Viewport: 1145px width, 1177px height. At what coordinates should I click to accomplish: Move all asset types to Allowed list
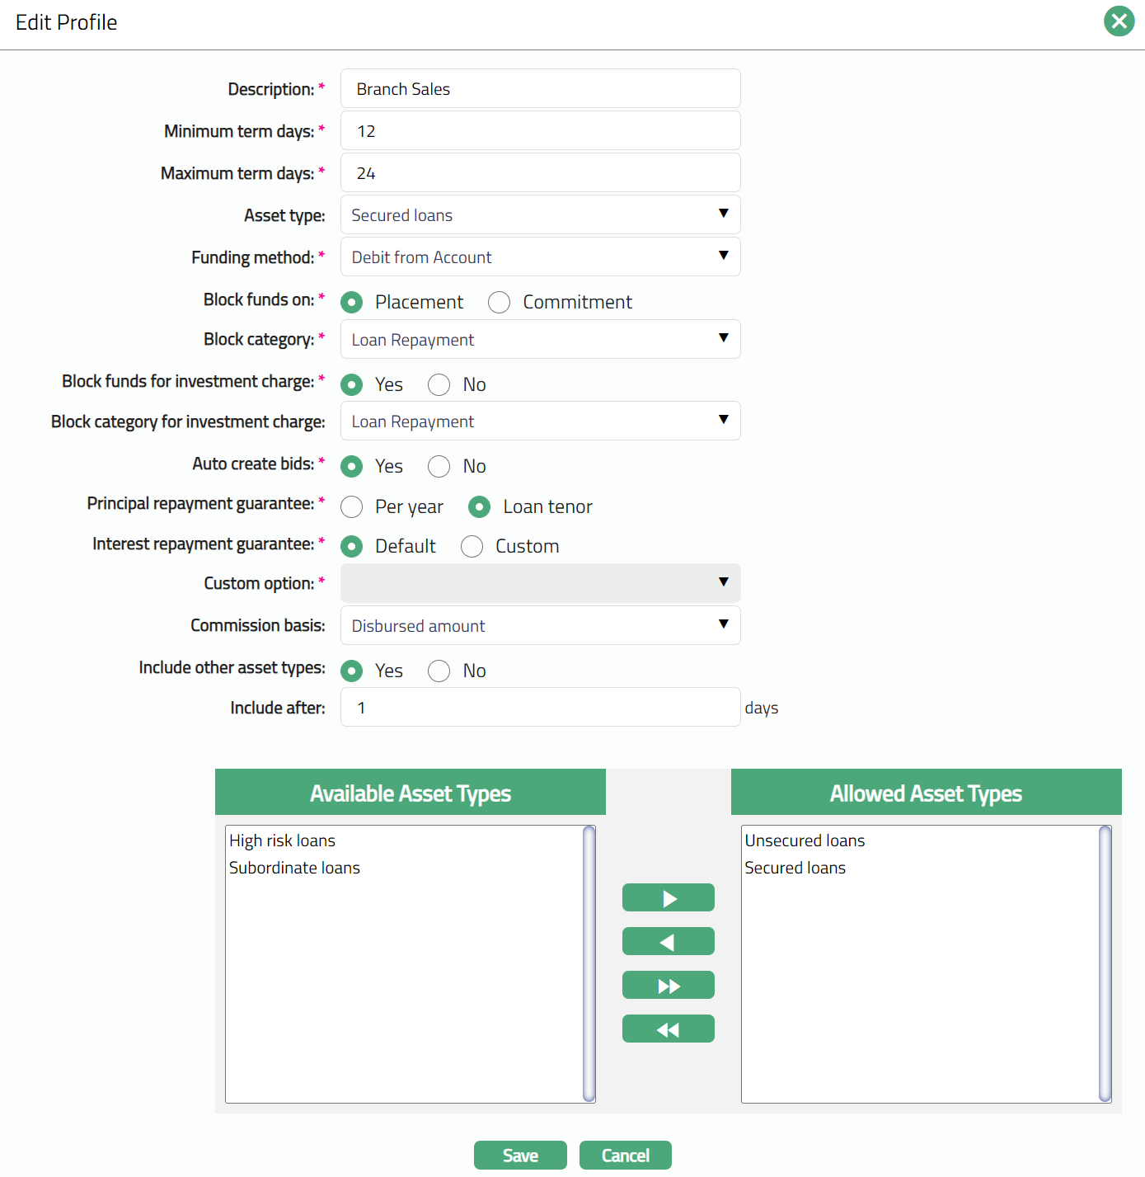click(668, 985)
